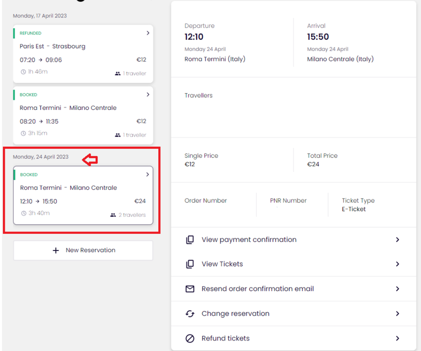The height and width of the screenshot is (351, 421).
Task: Click the Paris Est - Strasbourg route title
Action: click(52, 46)
